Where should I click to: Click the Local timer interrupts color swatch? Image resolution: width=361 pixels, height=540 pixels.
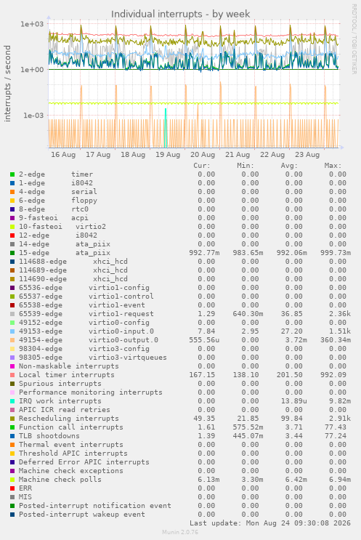12,375
